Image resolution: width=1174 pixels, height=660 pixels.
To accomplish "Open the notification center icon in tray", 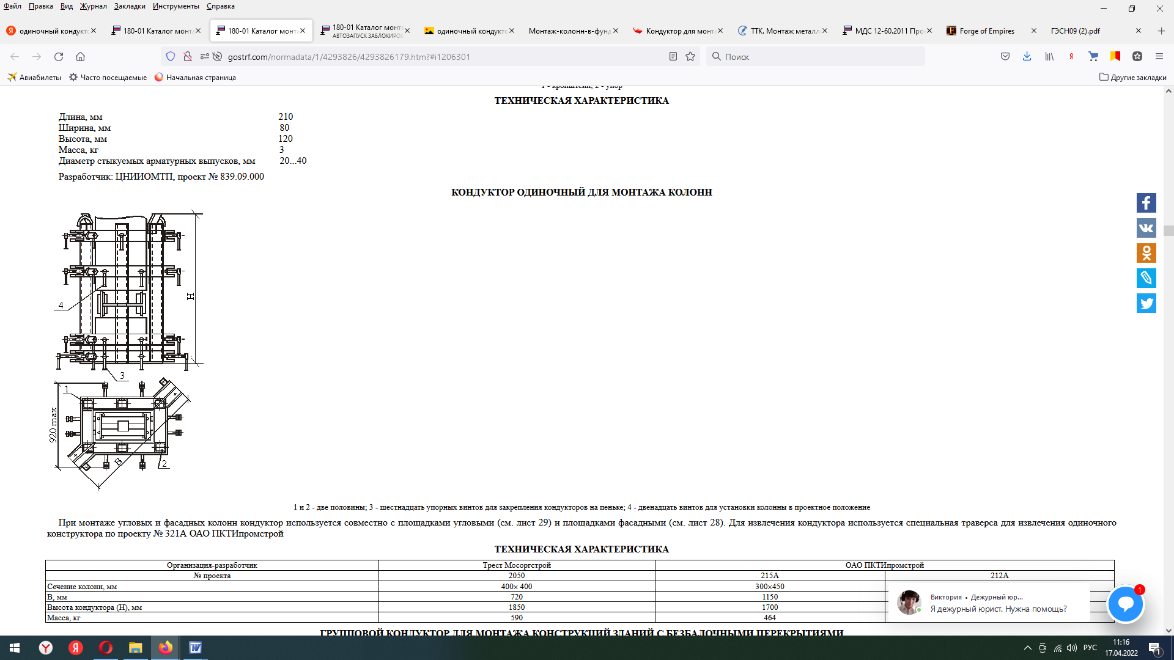I will pyautogui.click(x=1154, y=648).
